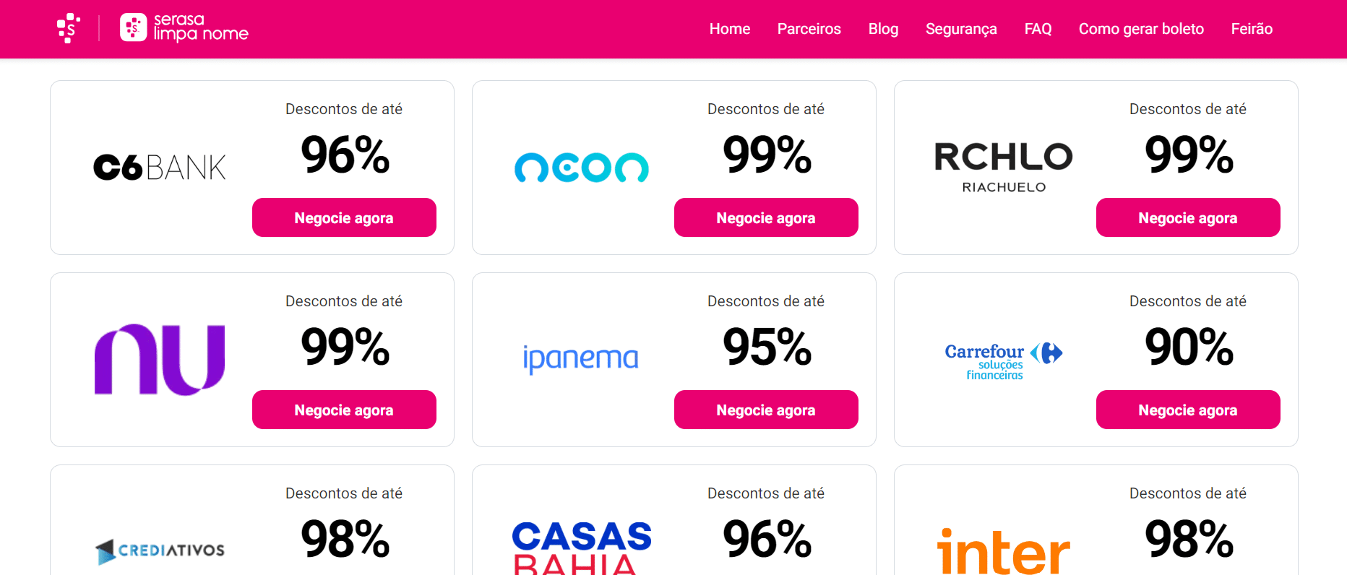Open the FAQ page
The height and width of the screenshot is (575, 1347).
[x=1038, y=29]
